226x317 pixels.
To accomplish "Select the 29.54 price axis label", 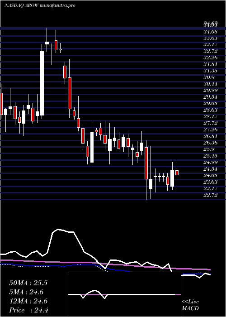I will [210, 97].
